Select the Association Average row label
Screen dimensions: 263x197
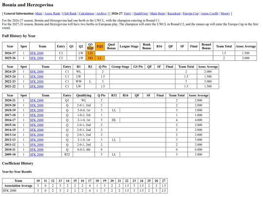click(x=19, y=186)
